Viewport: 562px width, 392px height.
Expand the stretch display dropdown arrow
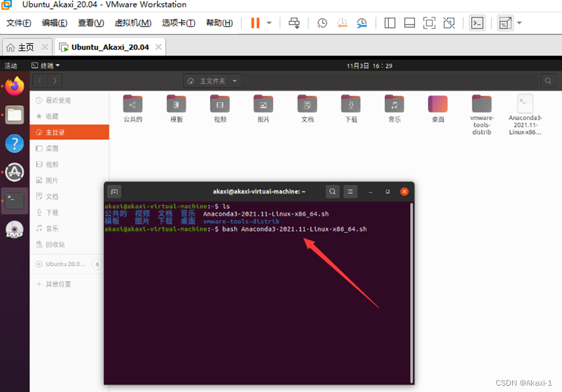click(x=519, y=23)
